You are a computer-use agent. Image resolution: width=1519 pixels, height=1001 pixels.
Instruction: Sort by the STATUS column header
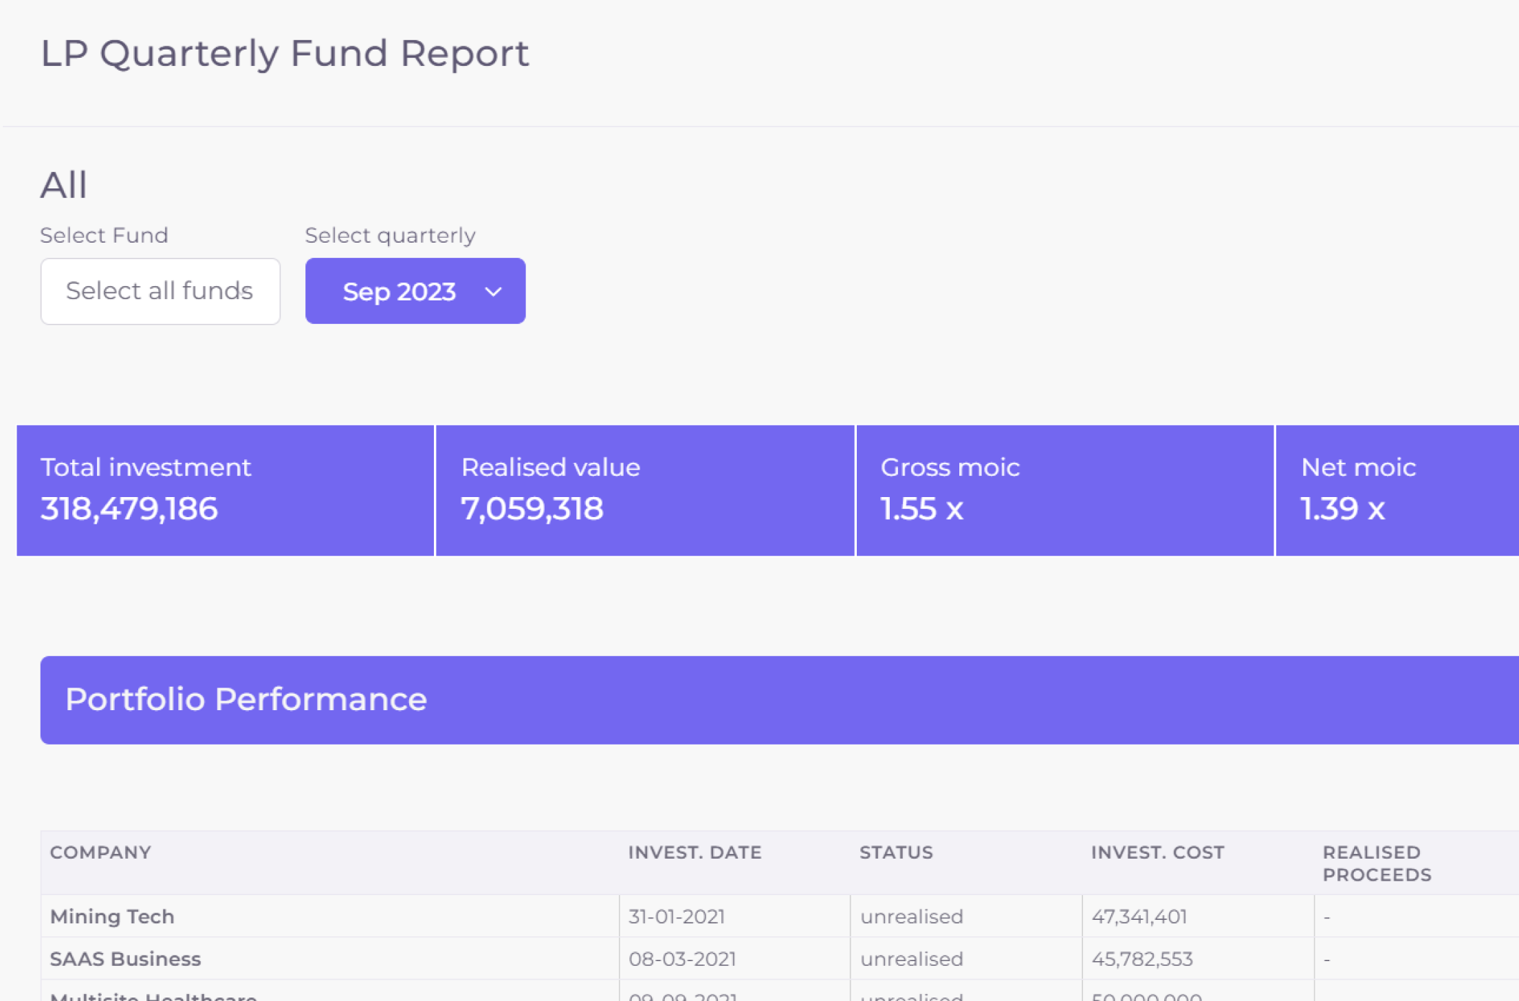(895, 852)
